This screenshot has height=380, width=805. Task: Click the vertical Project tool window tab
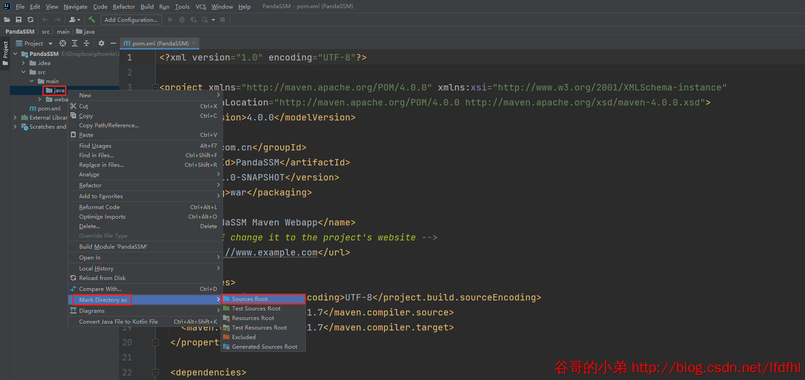5,53
